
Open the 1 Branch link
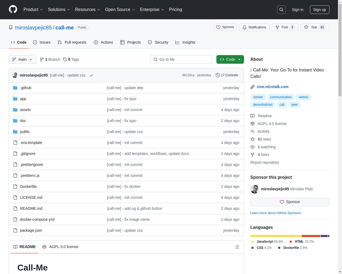tap(50, 59)
